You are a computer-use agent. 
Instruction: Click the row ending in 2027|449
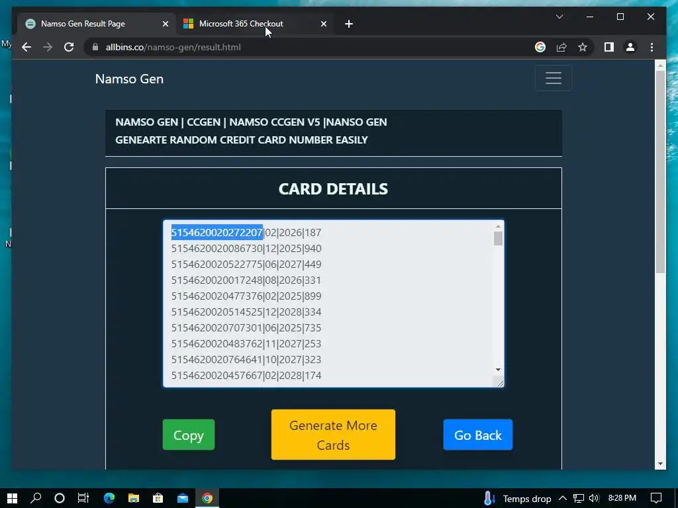click(246, 265)
